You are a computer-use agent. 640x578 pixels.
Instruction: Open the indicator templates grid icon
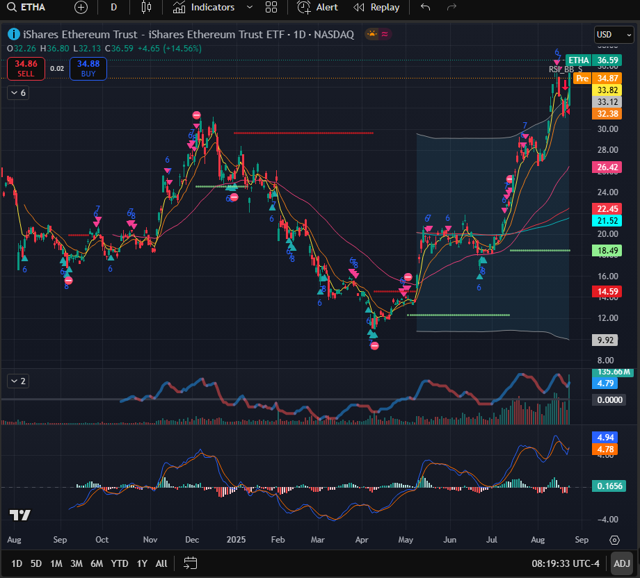[271, 8]
